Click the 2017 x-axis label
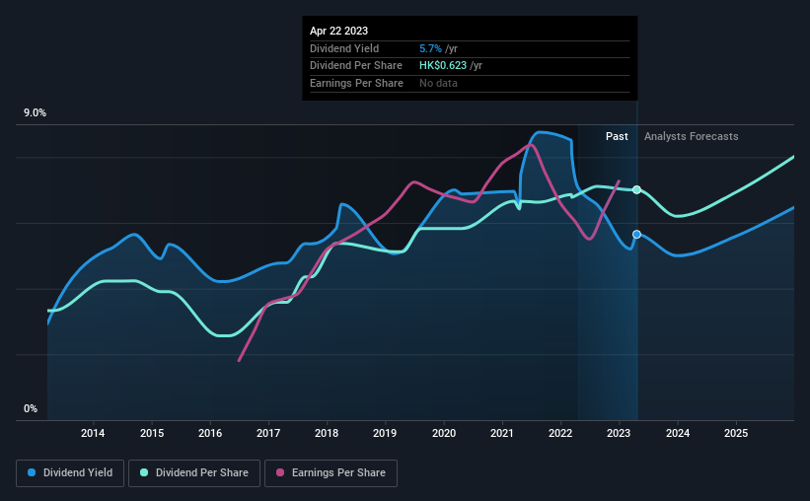Image resolution: width=810 pixels, height=501 pixels. pos(268,433)
